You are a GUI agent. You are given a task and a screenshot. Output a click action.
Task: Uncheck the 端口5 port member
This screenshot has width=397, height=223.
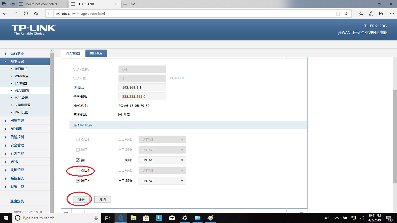click(x=78, y=181)
